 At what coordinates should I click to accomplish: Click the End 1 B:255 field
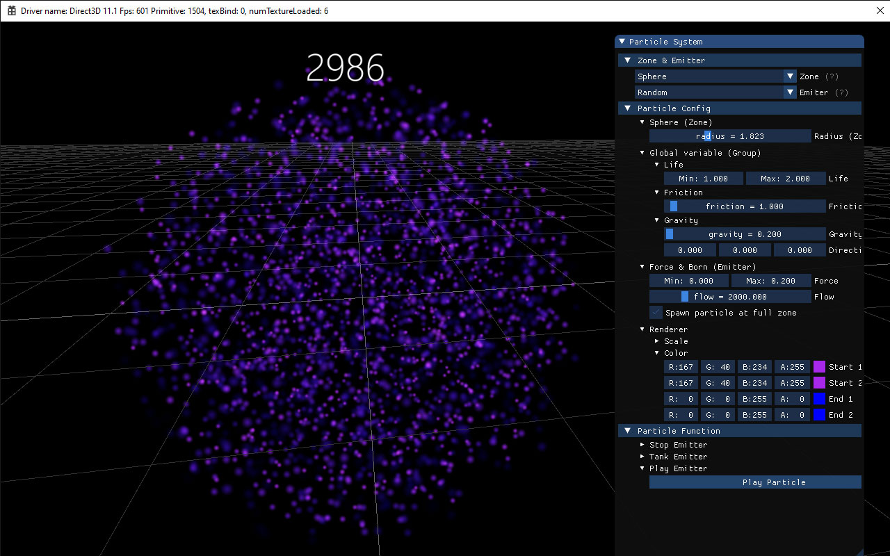pyautogui.click(x=754, y=399)
